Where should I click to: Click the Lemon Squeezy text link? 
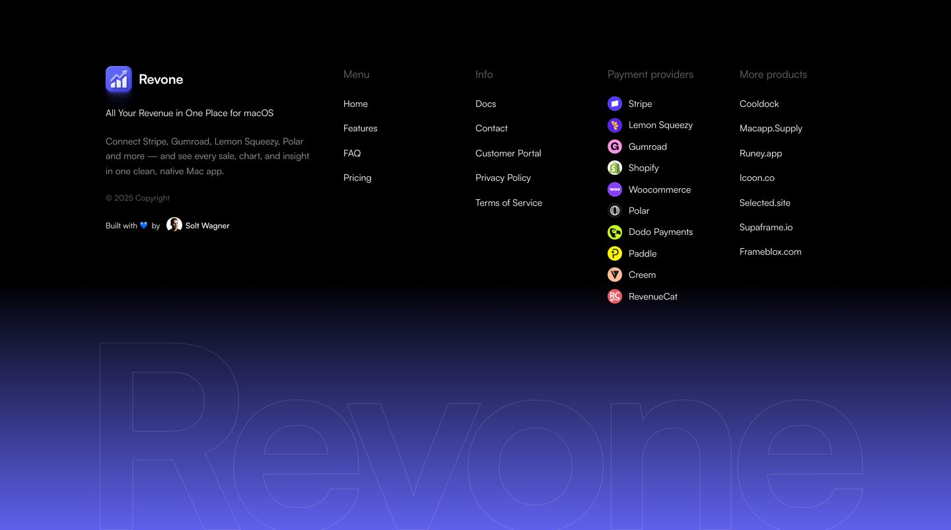(x=660, y=125)
